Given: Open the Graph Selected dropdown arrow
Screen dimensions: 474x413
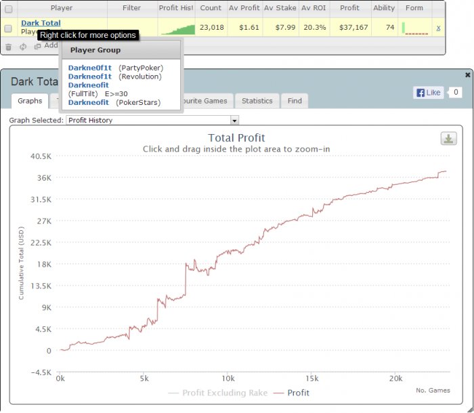Looking at the screenshot, I should click(234, 121).
